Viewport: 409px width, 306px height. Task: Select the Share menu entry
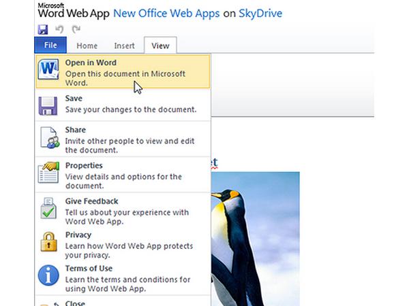[x=123, y=139]
